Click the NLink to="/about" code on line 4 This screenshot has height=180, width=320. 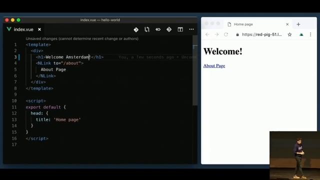(59, 63)
